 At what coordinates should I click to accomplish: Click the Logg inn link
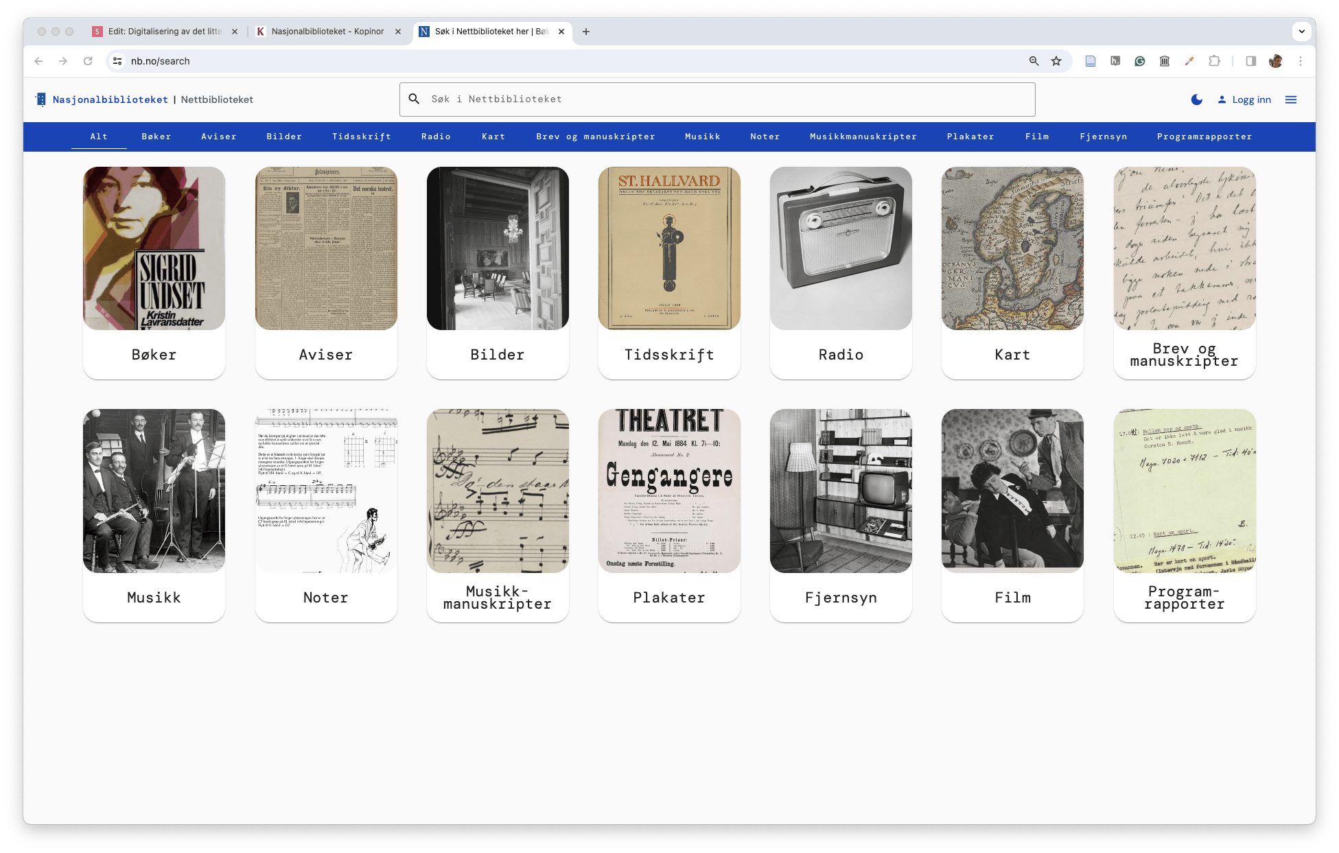pyautogui.click(x=1244, y=100)
